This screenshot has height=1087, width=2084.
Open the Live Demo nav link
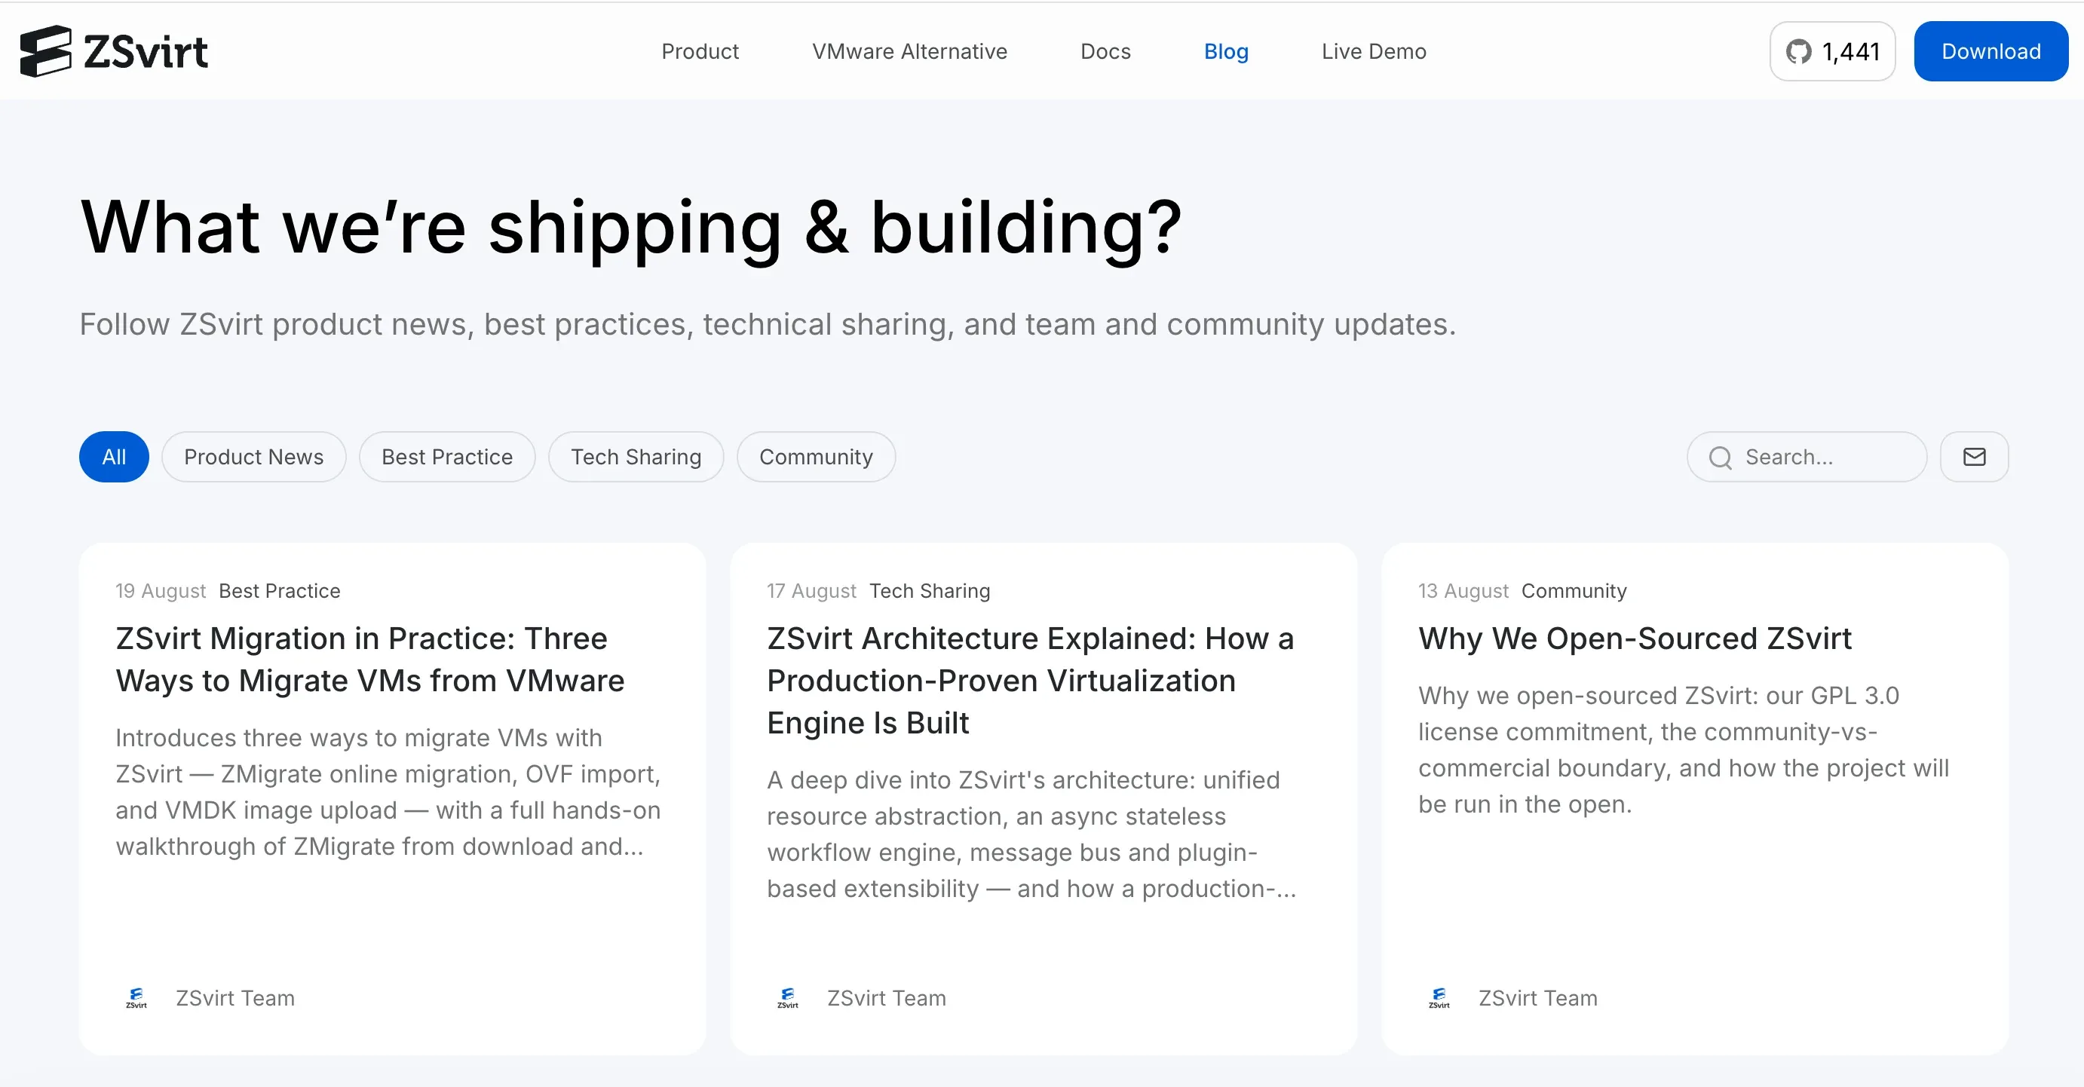pyautogui.click(x=1374, y=51)
